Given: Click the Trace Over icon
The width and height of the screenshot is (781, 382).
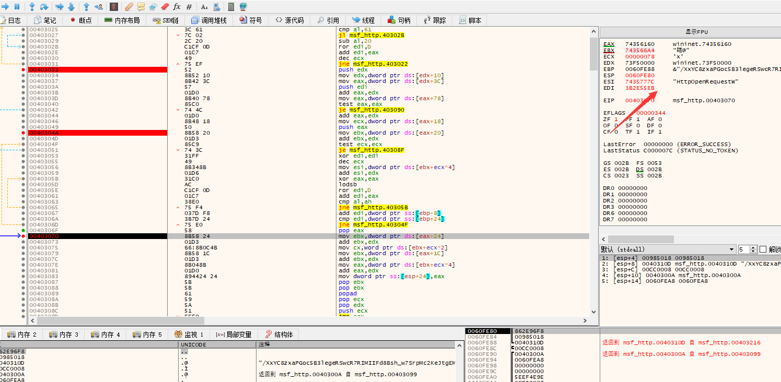Looking at the screenshot, I should pyautogui.click(x=71, y=7).
